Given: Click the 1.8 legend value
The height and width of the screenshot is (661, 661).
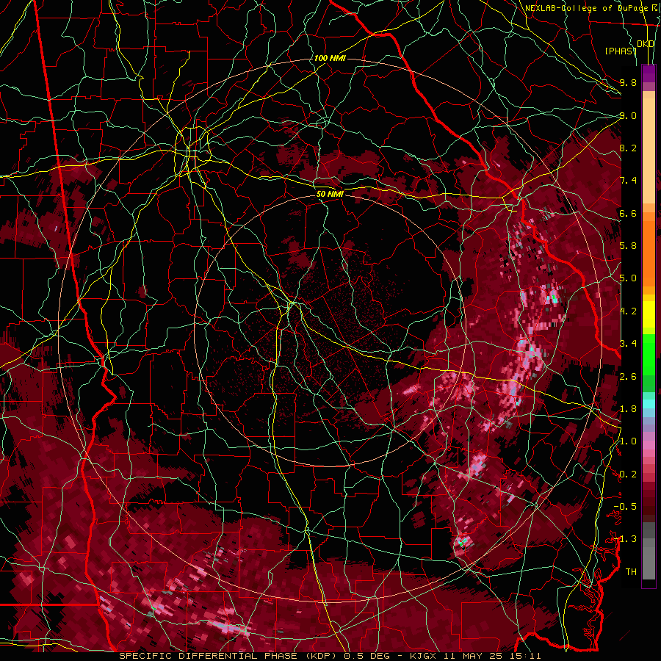Looking at the screenshot, I should coord(628,408).
